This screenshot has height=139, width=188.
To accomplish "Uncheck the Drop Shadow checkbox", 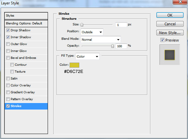I will click(8, 30).
